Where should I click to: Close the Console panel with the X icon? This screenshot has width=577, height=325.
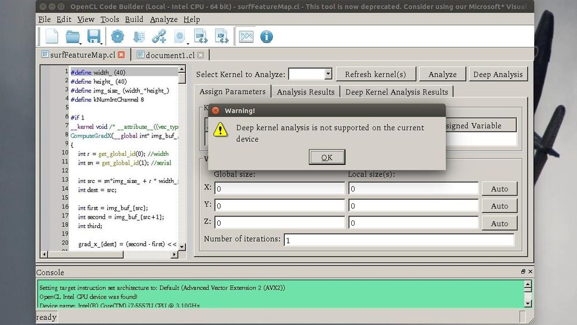[530, 271]
